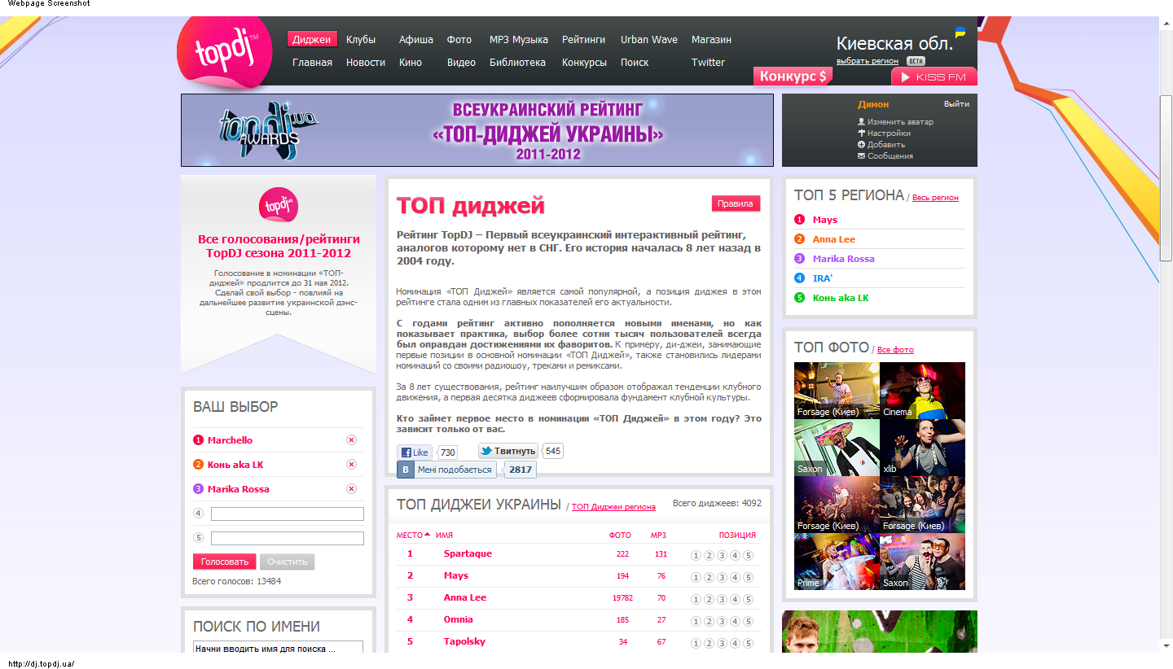
Task: Click IRA' in top 5 region
Action: point(823,278)
